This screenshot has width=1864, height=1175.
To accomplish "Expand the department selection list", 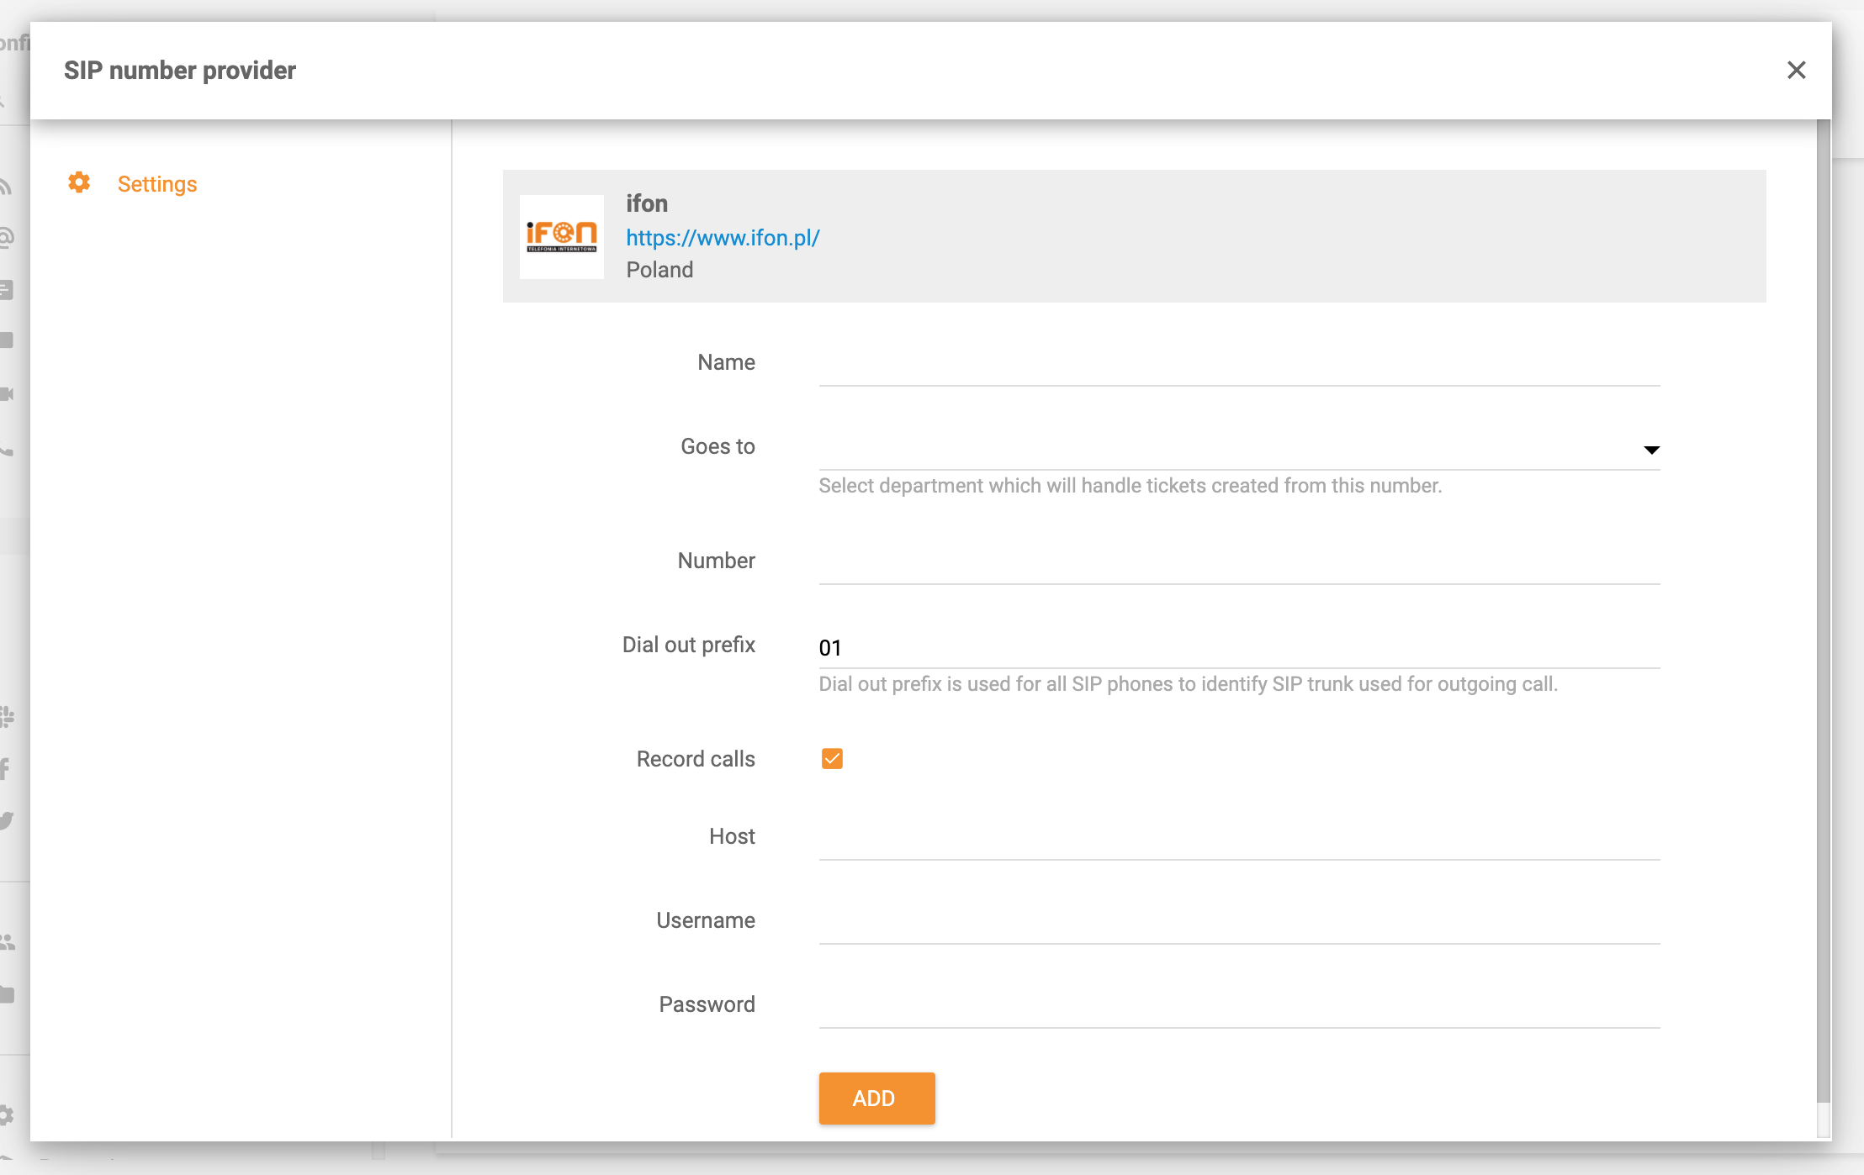I will [1651, 450].
